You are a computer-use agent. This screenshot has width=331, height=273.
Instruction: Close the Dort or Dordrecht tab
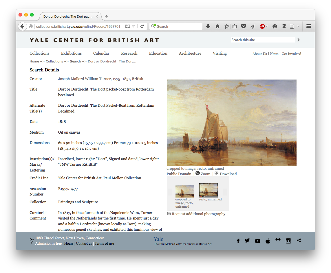tap(97, 16)
